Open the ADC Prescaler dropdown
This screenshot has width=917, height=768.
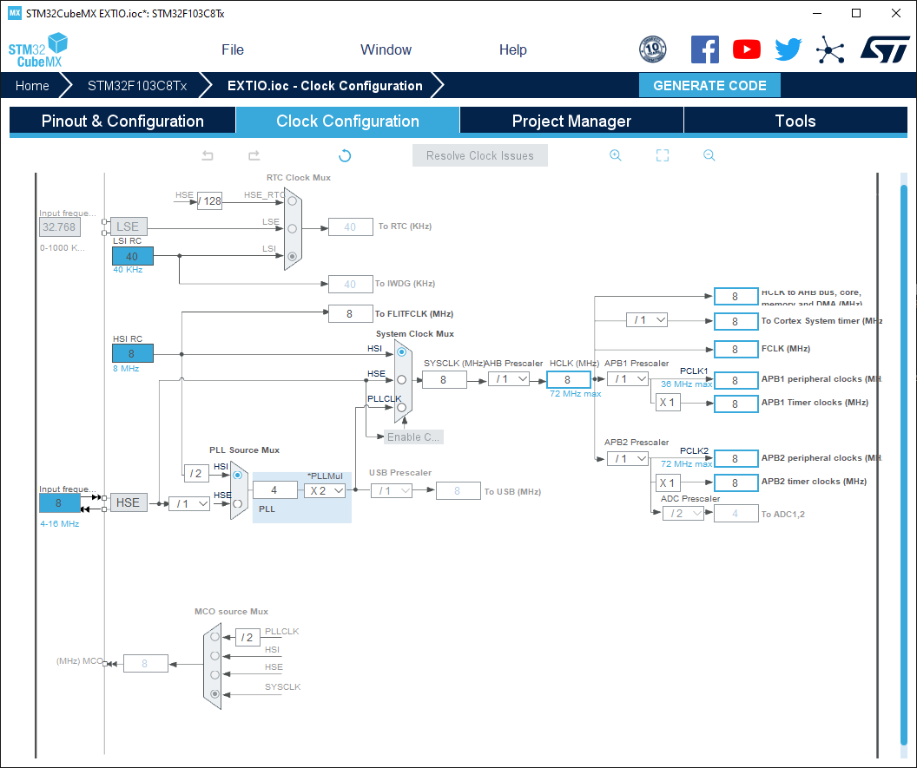[683, 514]
